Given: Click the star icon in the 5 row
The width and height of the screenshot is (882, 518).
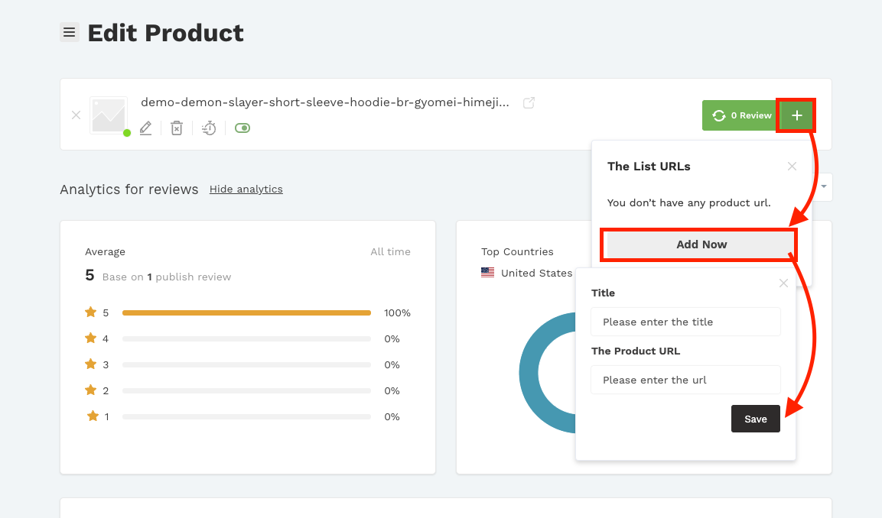Looking at the screenshot, I should [90, 312].
